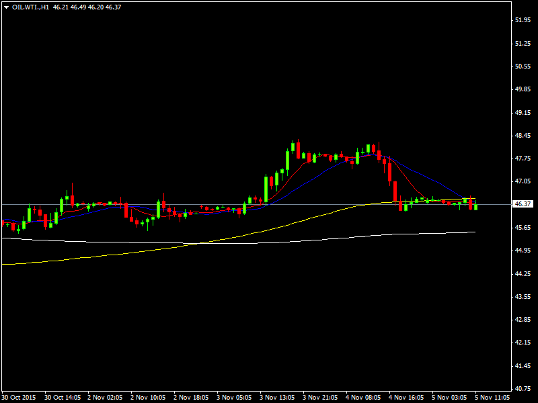
Task: Select the 30 Oct 14:05 time axis label
Action: pos(63,398)
